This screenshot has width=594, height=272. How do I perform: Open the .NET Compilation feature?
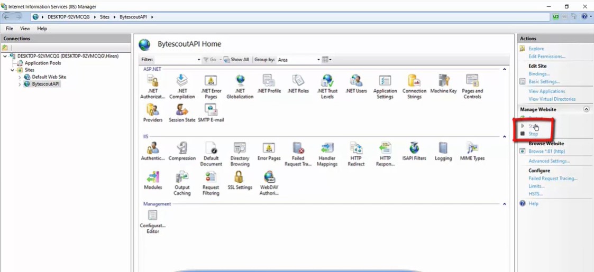tap(182, 86)
